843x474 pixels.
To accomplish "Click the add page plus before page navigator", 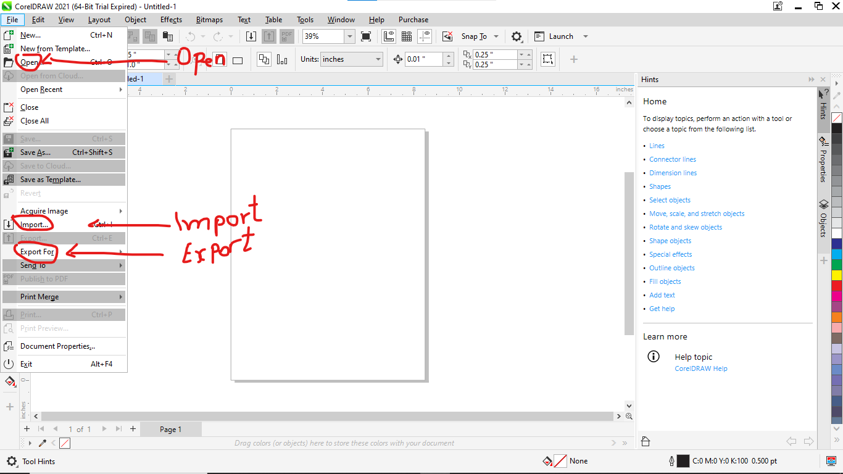I will [x=27, y=429].
